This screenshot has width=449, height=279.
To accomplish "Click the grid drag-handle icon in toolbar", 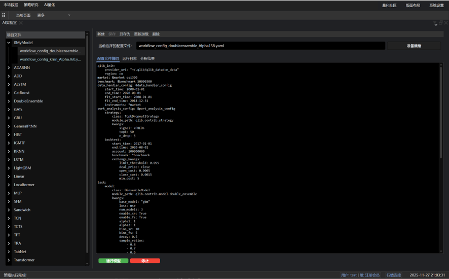I will click(4, 15).
